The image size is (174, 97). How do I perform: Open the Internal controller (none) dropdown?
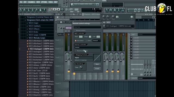pyautogui.click(x=87, y=47)
